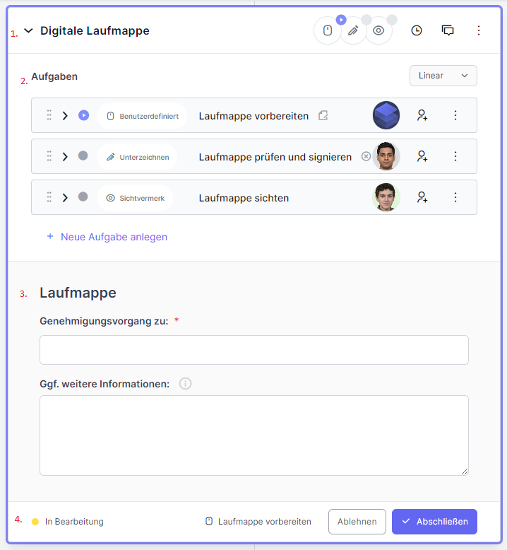Click the Benutzerdefiniert task type chip

coord(142,116)
